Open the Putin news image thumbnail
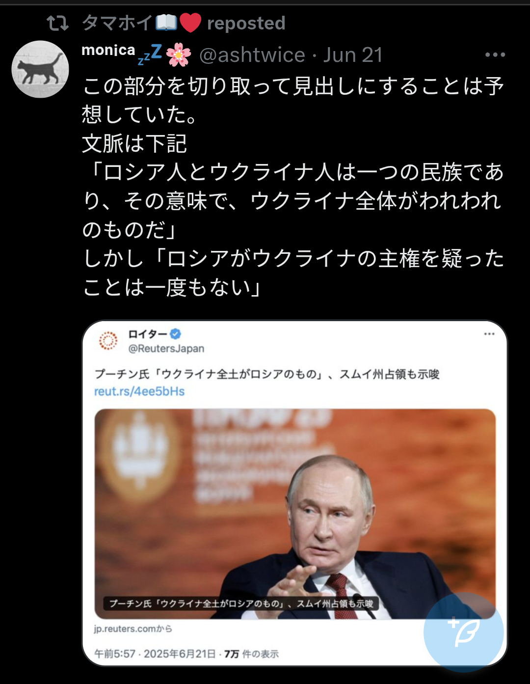 tap(295, 514)
